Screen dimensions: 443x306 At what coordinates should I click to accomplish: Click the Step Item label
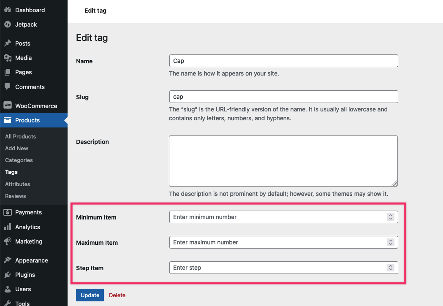pos(90,268)
